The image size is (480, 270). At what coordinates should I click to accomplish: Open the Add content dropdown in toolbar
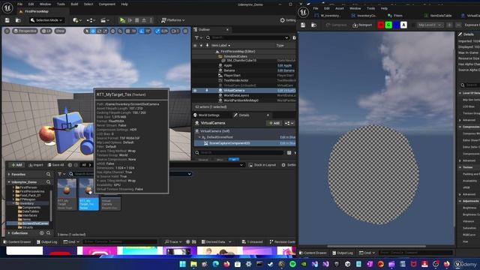(x=77, y=20)
